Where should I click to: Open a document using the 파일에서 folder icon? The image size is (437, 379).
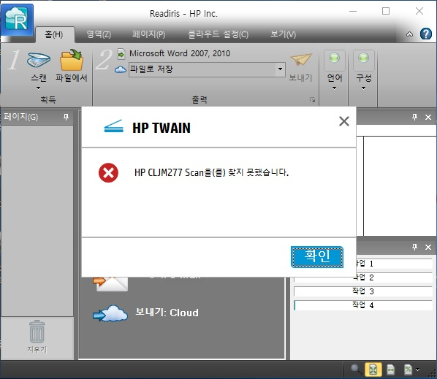pyautogui.click(x=72, y=60)
